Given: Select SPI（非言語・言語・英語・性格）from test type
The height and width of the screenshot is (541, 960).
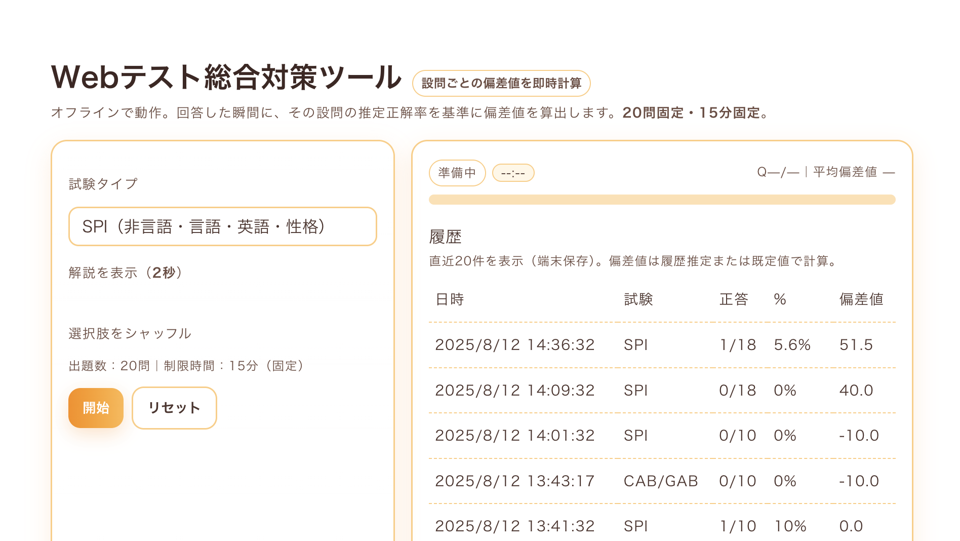Looking at the screenshot, I should point(223,226).
